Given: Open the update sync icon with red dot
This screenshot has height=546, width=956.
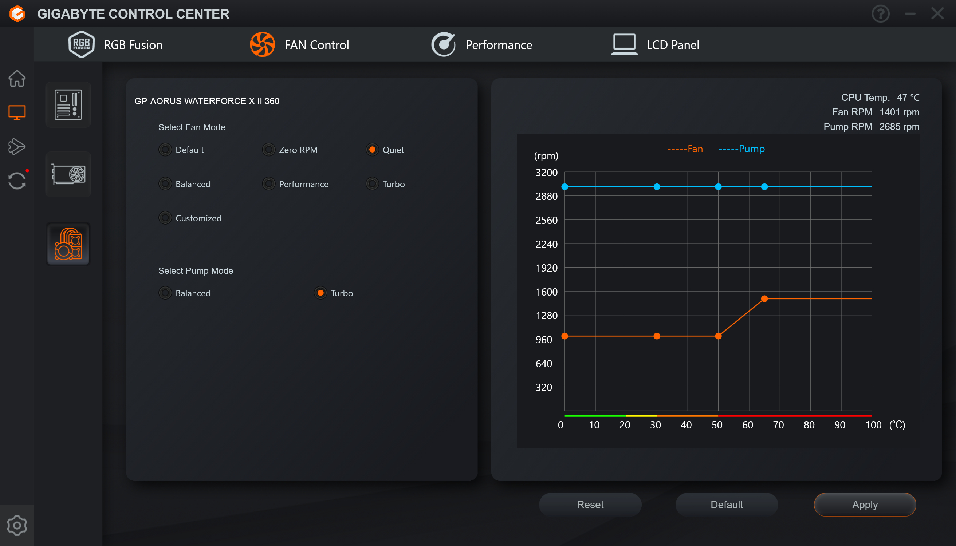Looking at the screenshot, I should point(17,181).
